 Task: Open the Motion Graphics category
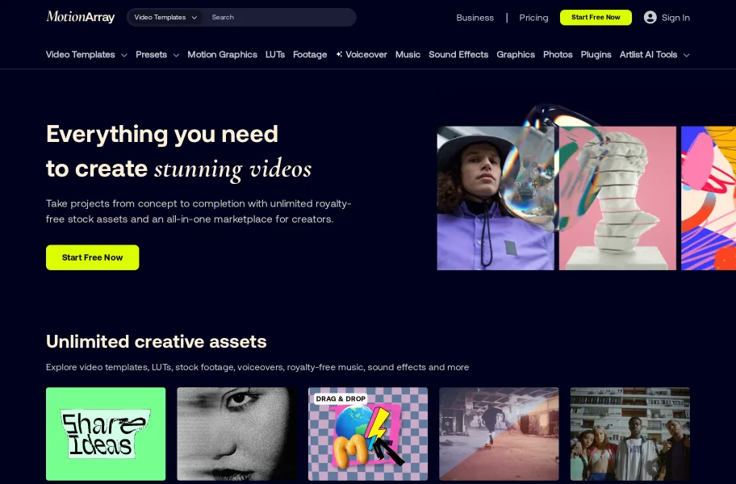[222, 54]
